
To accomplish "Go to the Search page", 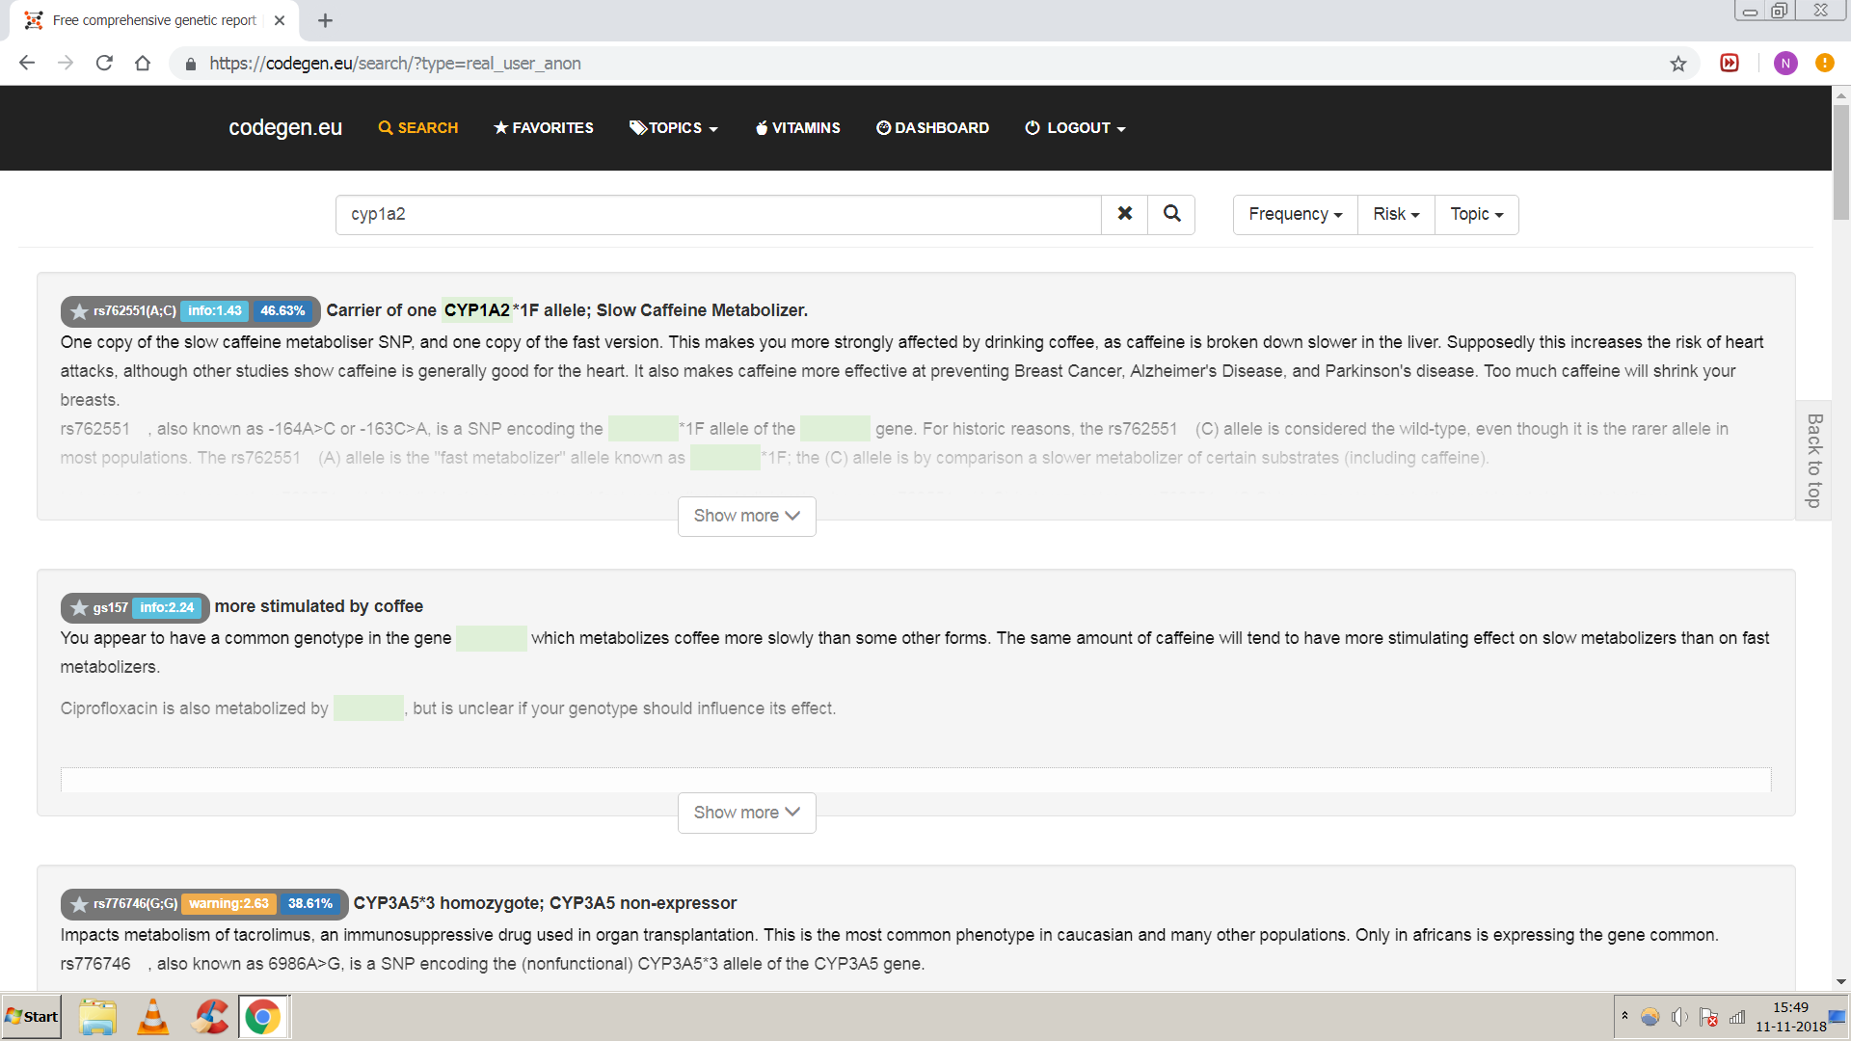I will (x=418, y=128).
